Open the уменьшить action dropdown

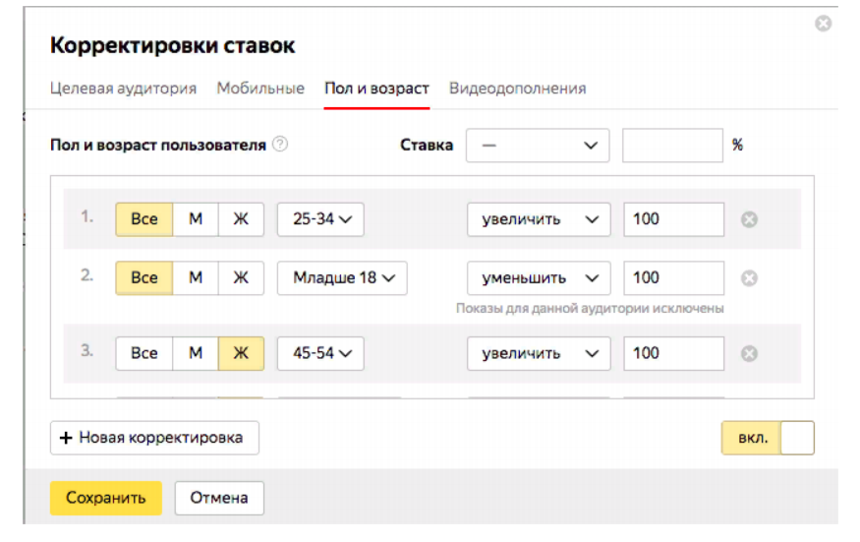(539, 278)
